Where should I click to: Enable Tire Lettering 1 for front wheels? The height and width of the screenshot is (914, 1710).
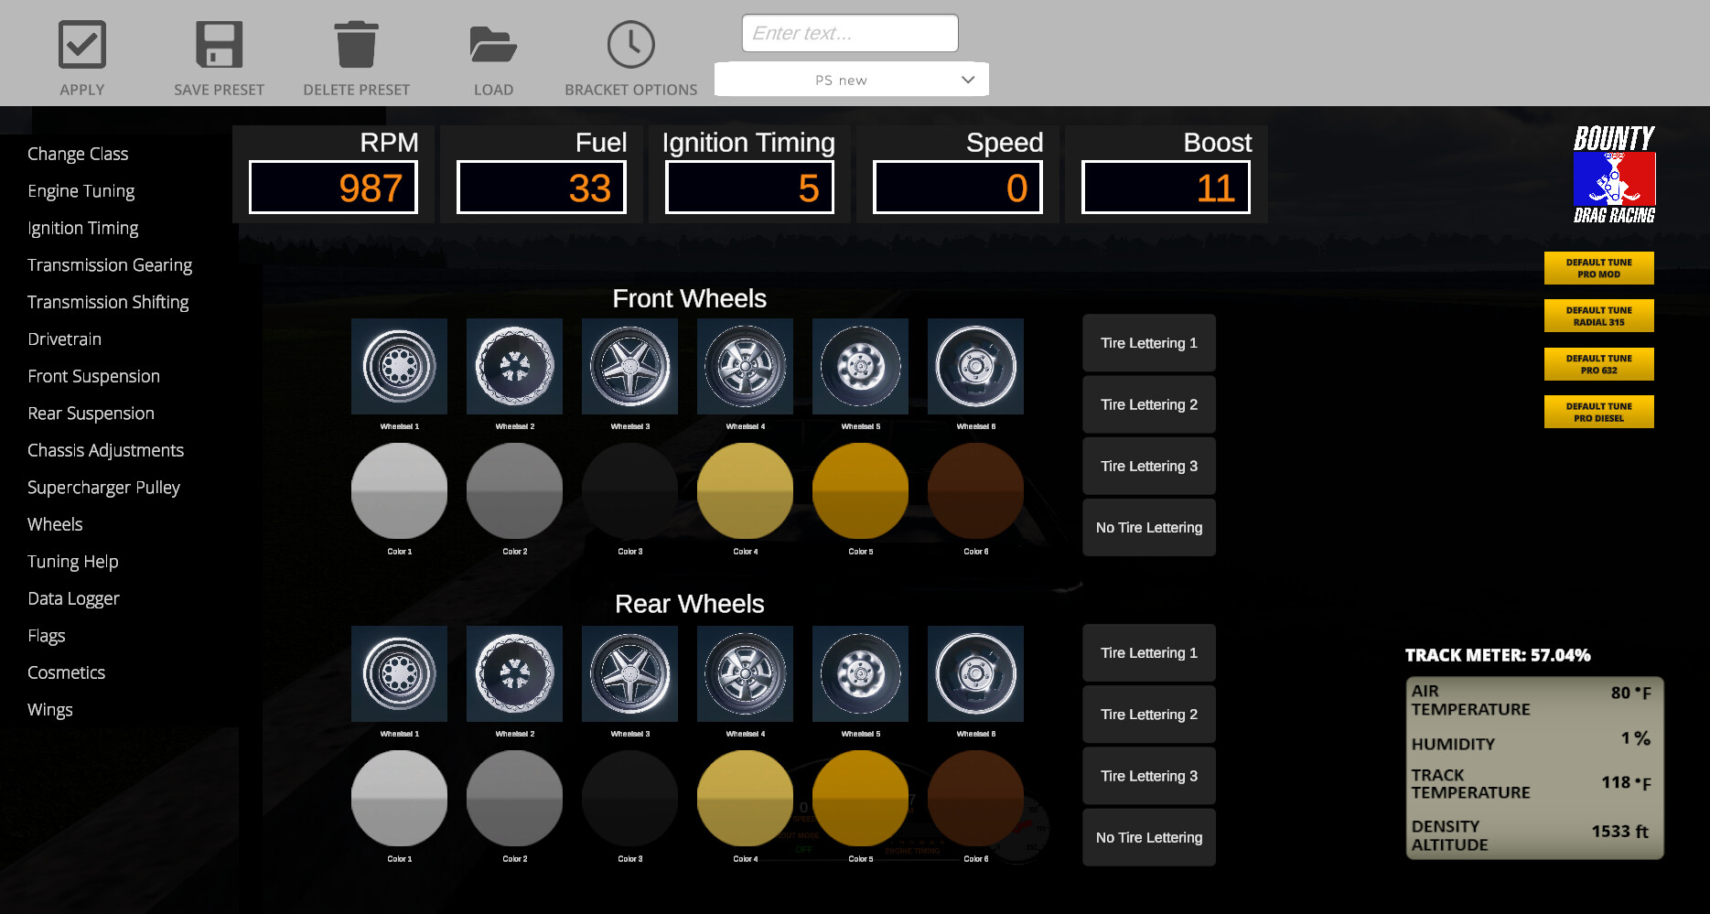coord(1148,342)
